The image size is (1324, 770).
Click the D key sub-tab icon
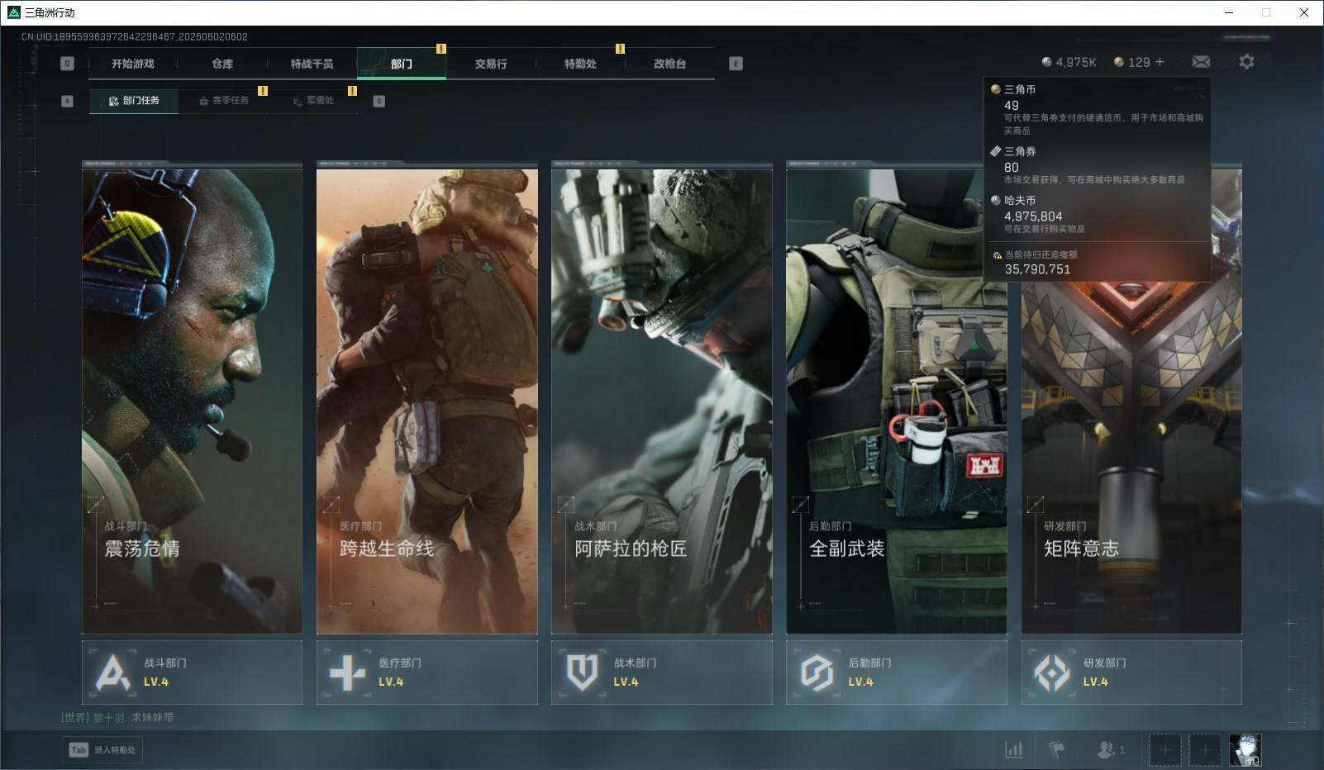click(379, 101)
